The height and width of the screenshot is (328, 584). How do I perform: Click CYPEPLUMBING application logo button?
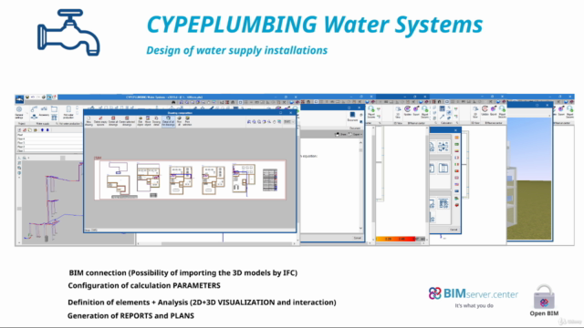pos(19,99)
